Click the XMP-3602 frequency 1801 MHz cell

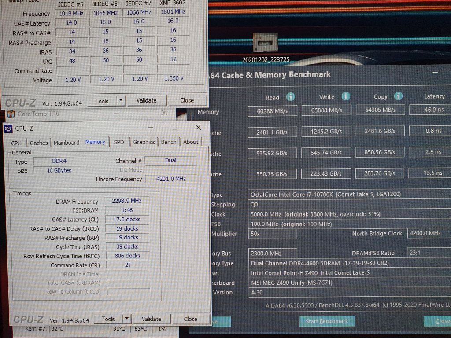pyautogui.click(x=173, y=12)
